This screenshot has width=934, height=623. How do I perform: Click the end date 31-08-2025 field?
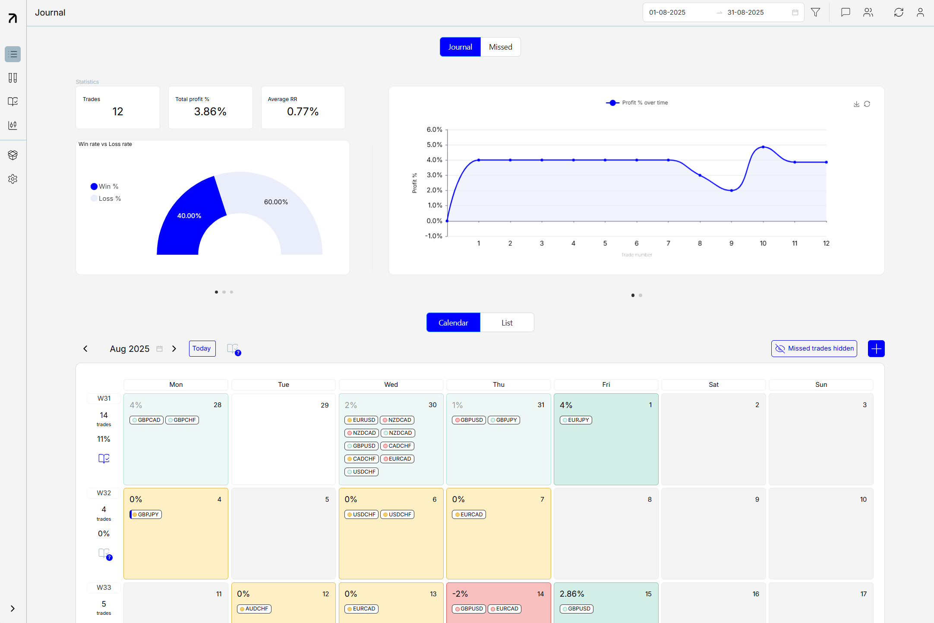[x=745, y=13]
